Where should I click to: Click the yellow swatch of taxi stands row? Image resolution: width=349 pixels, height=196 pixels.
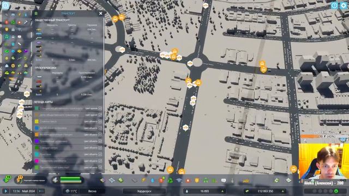37,121
